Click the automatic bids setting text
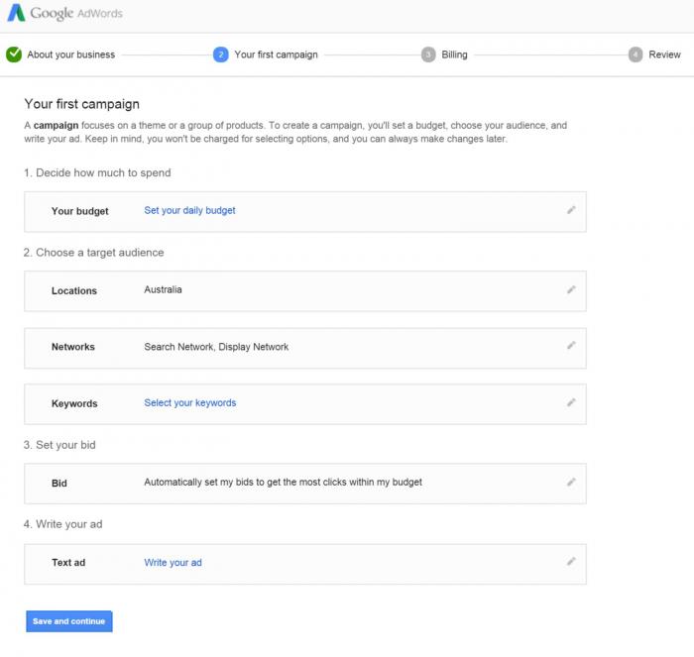 pyautogui.click(x=283, y=483)
